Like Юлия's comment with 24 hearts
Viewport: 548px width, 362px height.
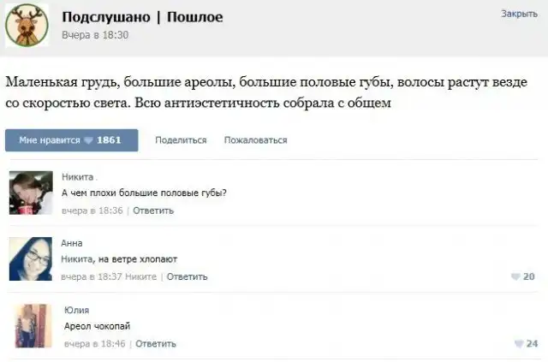point(525,343)
